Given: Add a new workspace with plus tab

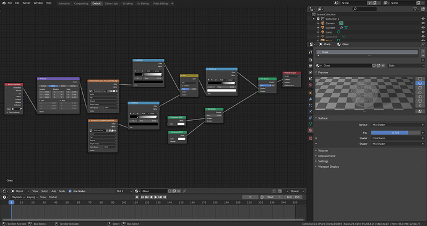Looking at the screenshot, I should [x=172, y=4].
